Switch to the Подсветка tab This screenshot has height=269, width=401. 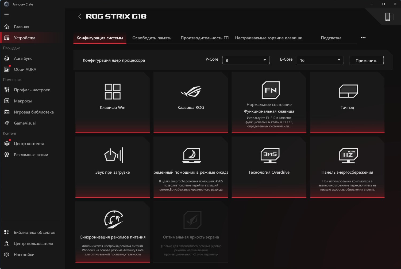tap(331, 38)
